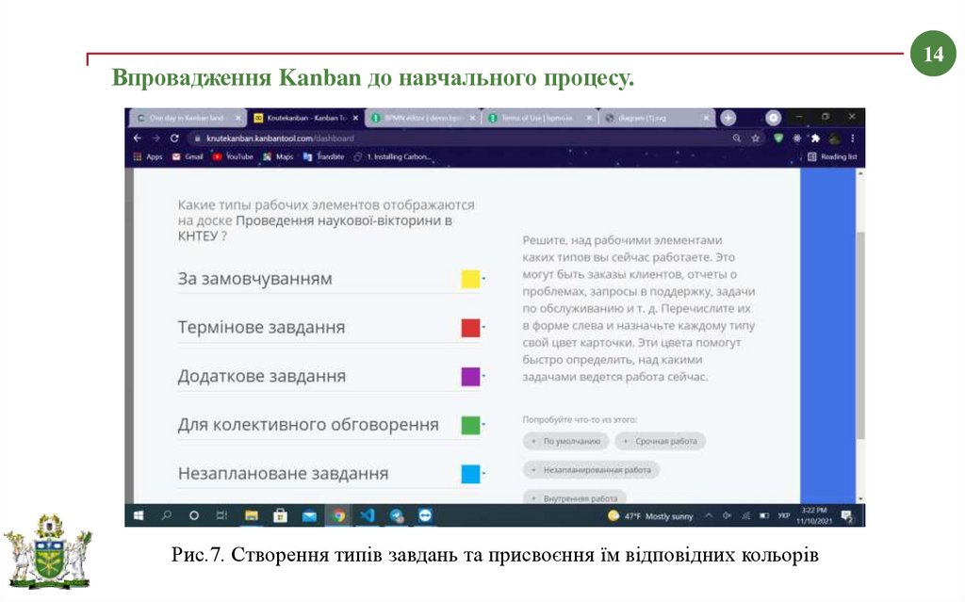
Task: Click the Chrome icon on the taskbar
Action: (x=338, y=516)
